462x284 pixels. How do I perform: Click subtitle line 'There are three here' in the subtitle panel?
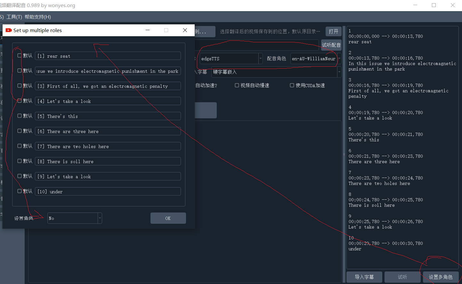374,162
